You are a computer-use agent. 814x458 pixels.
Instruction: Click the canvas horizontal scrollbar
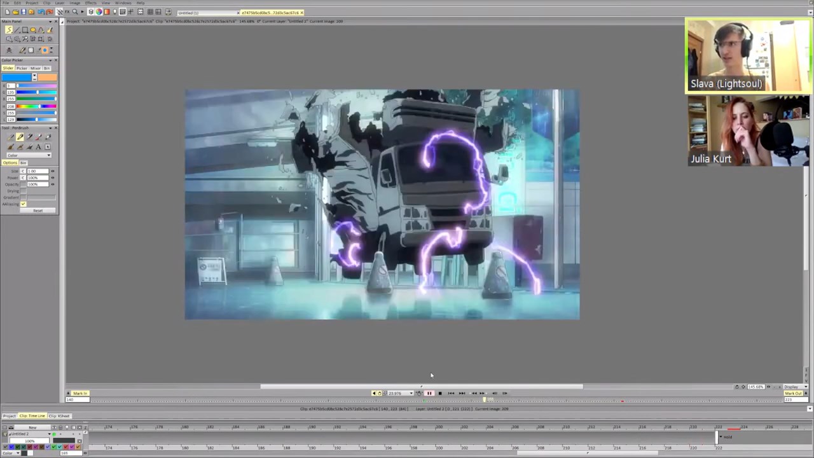pos(422,386)
